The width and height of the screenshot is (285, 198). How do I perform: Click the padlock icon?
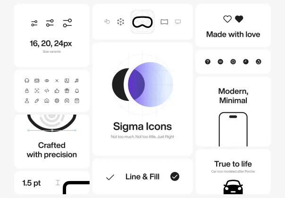(27, 91)
